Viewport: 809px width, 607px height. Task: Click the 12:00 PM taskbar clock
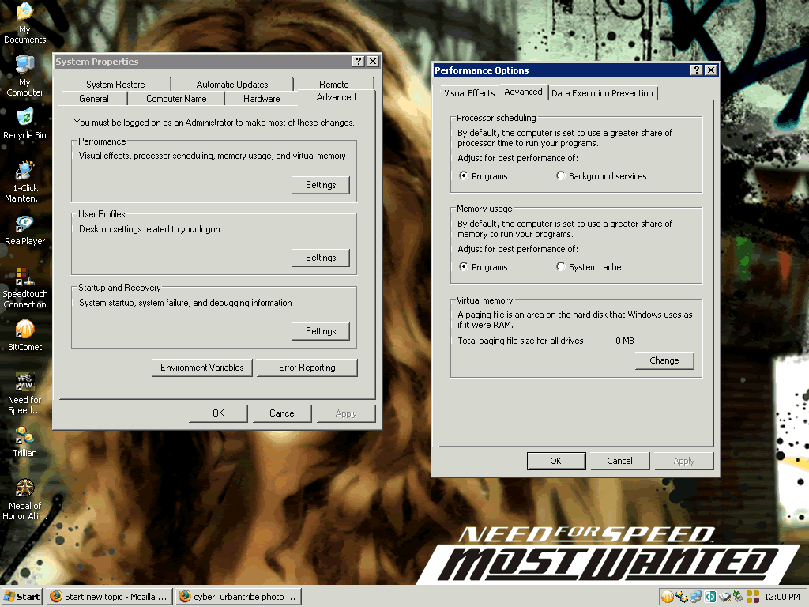[782, 597]
